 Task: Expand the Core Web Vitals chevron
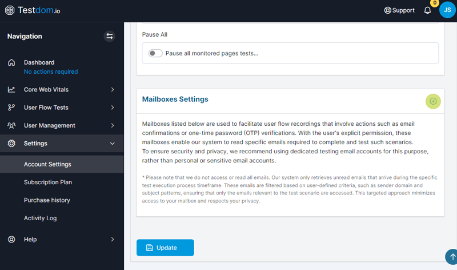tap(113, 90)
